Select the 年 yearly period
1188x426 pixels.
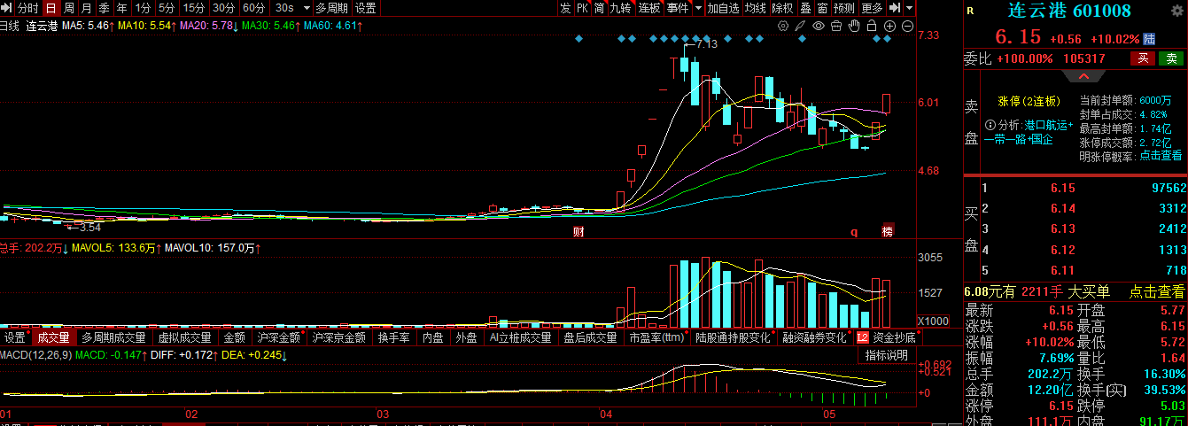click(x=121, y=8)
